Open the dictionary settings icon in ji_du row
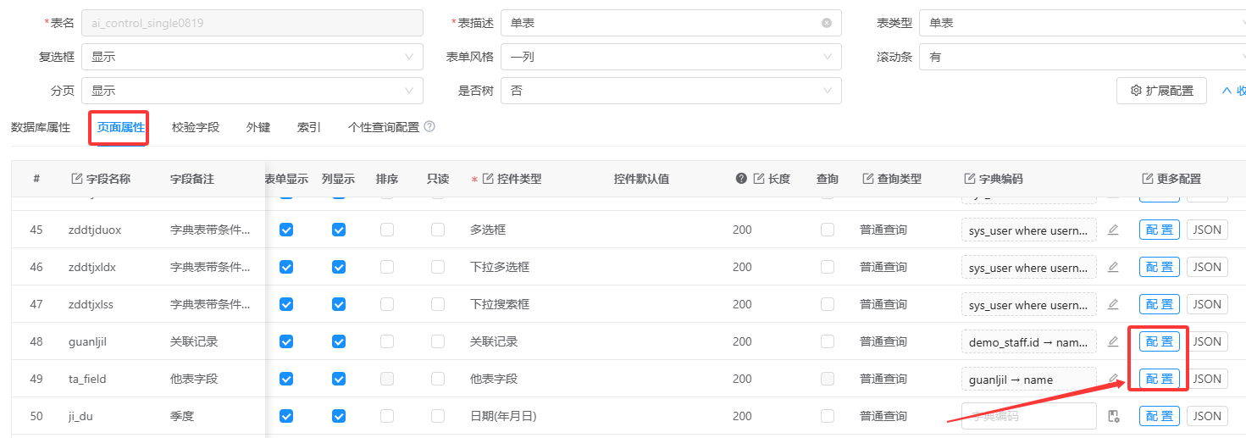 (x=1114, y=416)
